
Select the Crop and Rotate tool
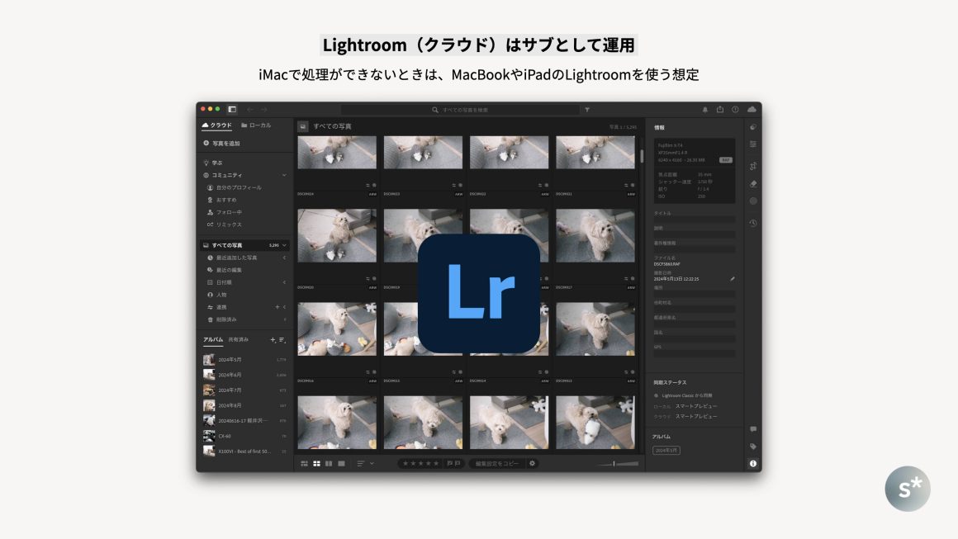coord(752,165)
